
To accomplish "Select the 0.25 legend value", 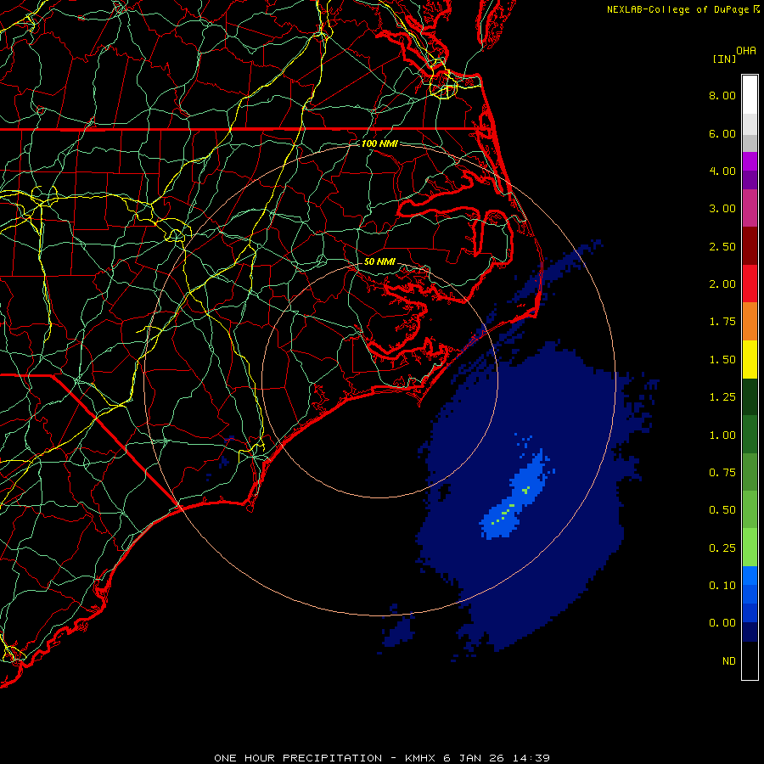I will pos(722,548).
